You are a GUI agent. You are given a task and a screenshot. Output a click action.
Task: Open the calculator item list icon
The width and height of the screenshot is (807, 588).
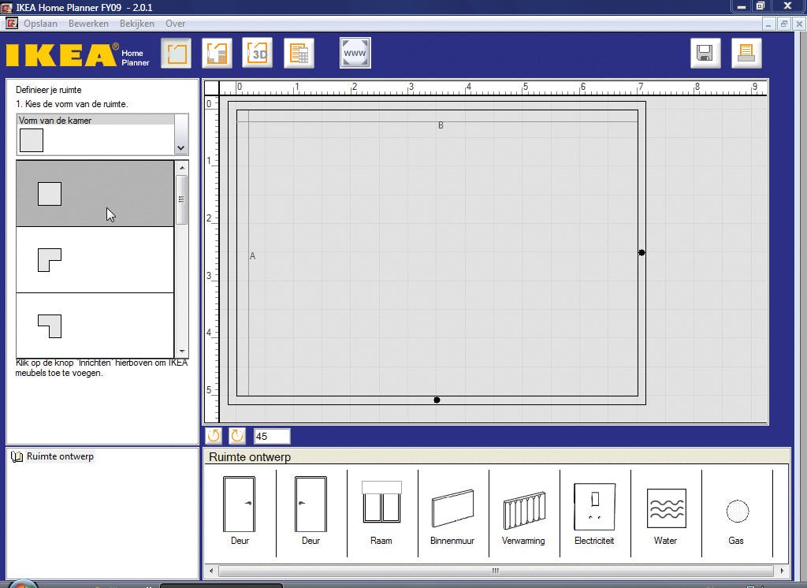(299, 53)
